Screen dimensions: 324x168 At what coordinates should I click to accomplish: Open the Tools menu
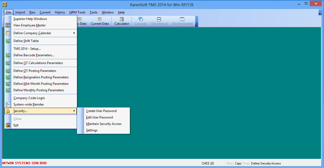pos(94,12)
